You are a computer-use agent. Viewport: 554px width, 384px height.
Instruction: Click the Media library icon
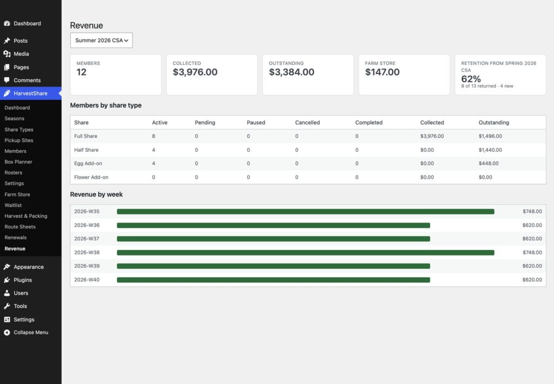pyautogui.click(x=6, y=53)
